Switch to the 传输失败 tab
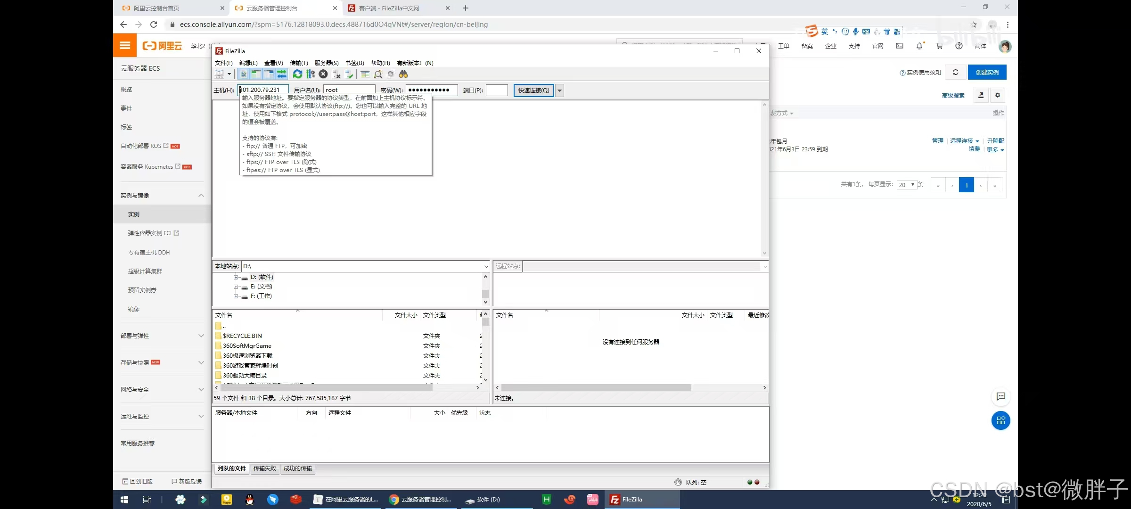The height and width of the screenshot is (509, 1131). [265, 468]
